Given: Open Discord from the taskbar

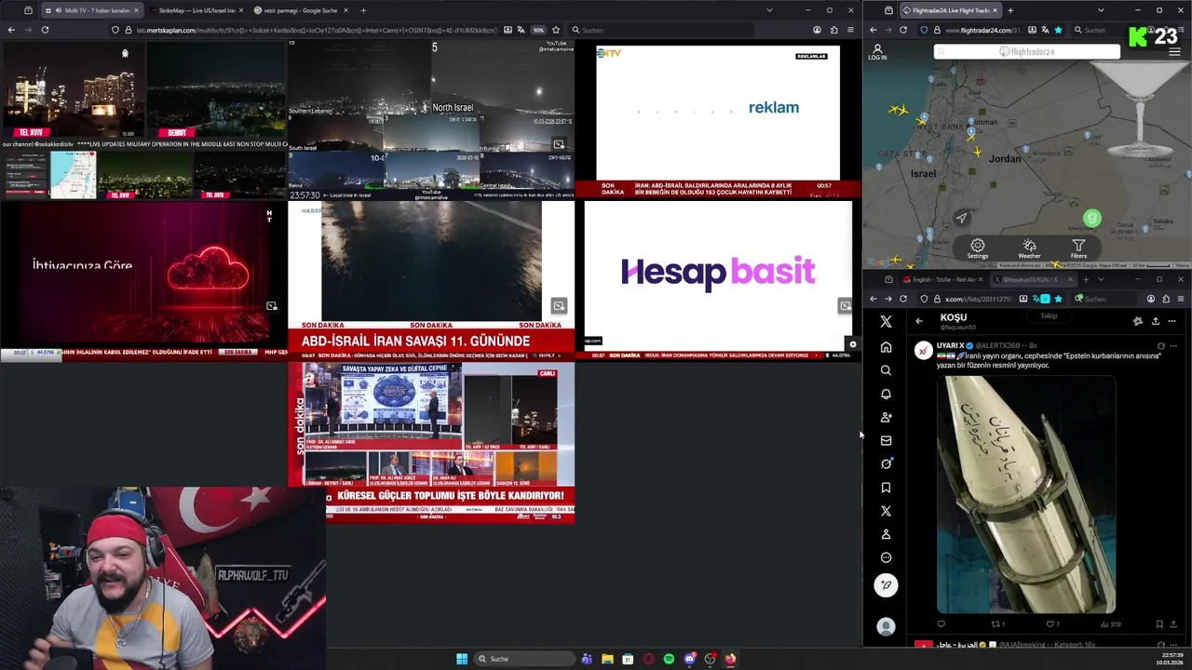Looking at the screenshot, I should click(x=689, y=659).
